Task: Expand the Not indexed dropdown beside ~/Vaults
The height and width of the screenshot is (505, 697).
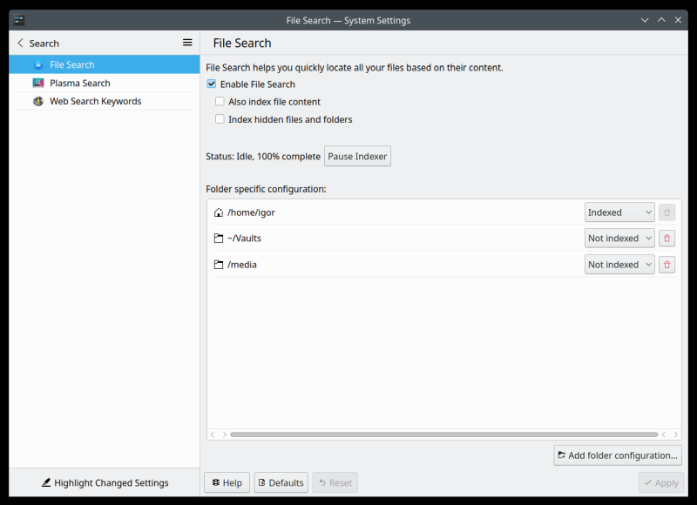Action: point(619,238)
